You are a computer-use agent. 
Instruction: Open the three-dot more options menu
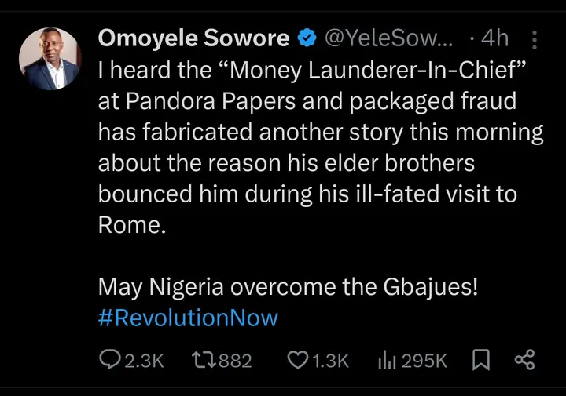coord(535,39)
